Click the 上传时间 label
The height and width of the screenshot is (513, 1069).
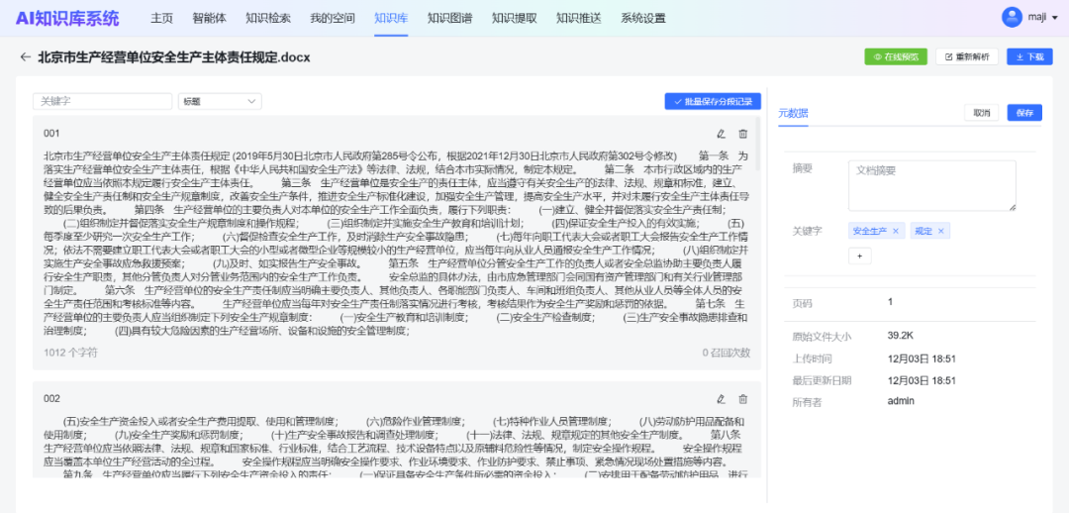pos(812,359)
